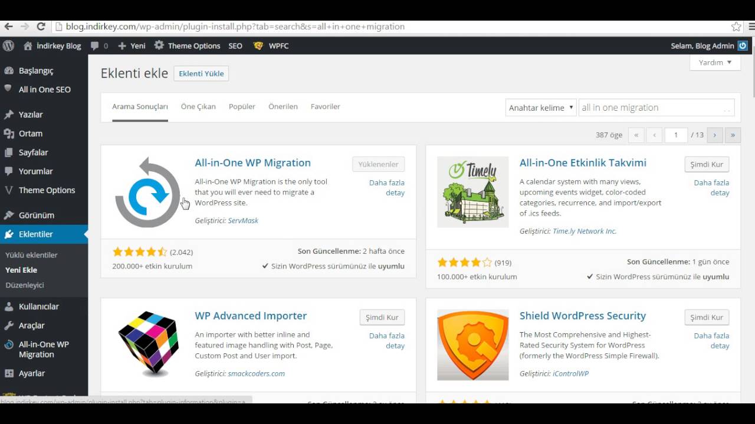Open iControlWP developer link
This screenshot has height=424, width=755.
click(570, 374)
